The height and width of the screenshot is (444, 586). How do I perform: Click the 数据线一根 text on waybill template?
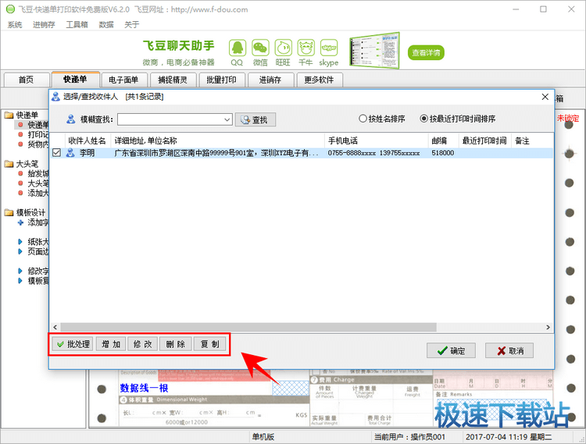coord(145,388)
